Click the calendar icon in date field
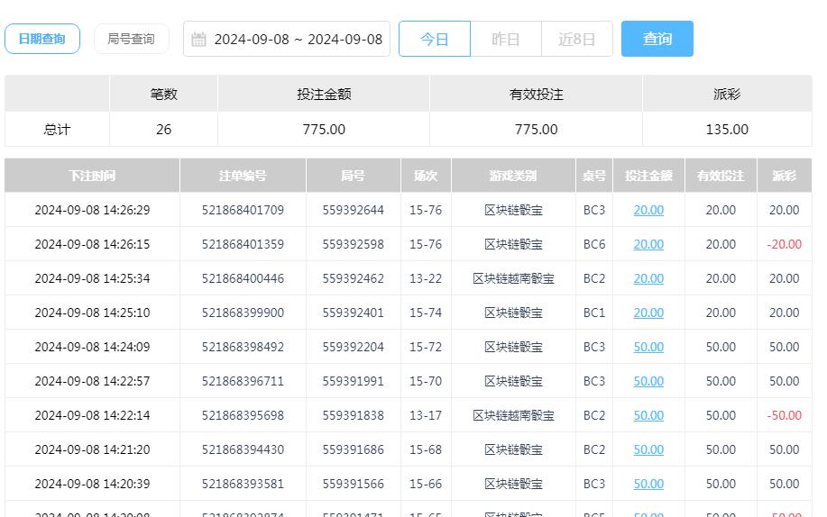This screenshot has width=827, height=517. point(199,40)
